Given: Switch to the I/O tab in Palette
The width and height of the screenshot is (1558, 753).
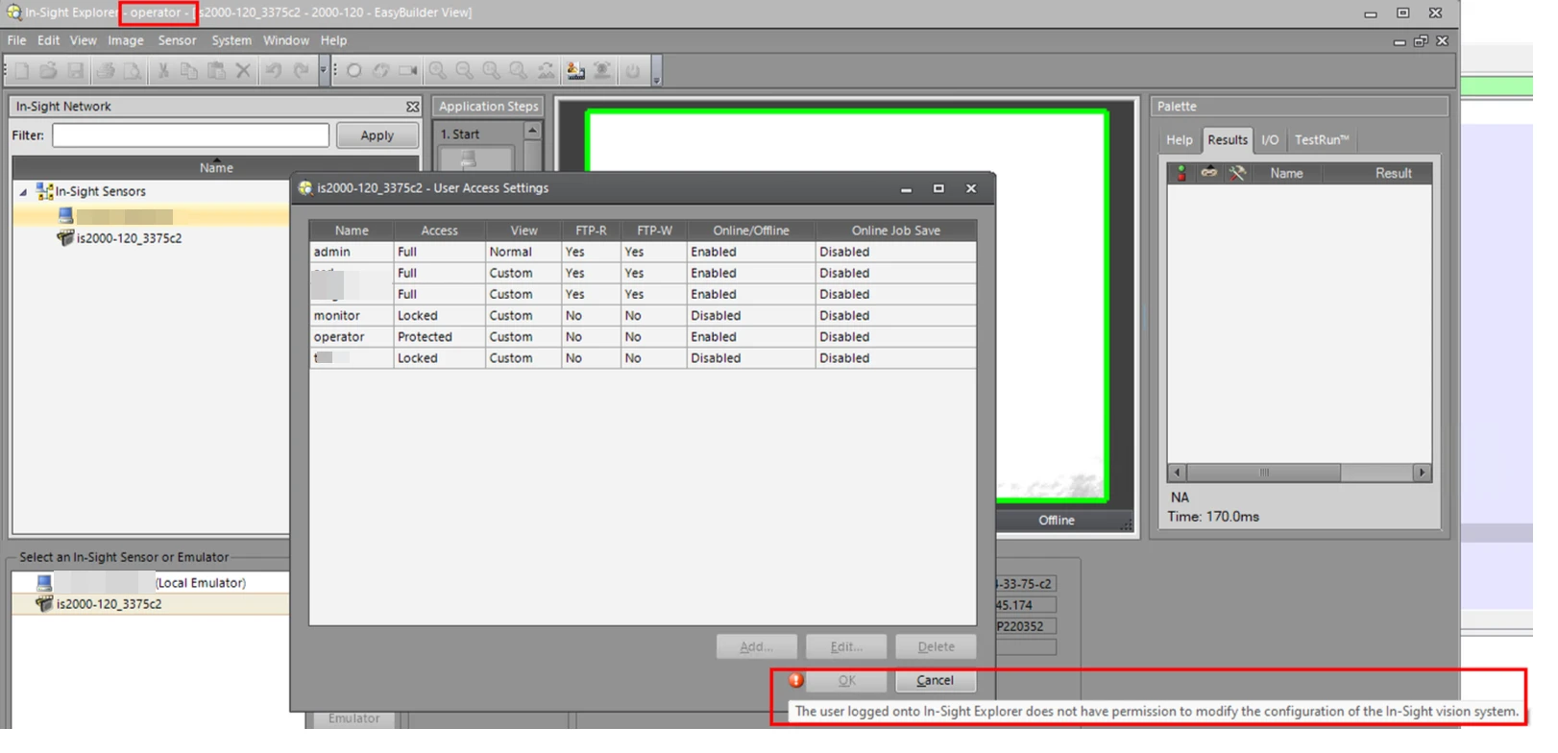Looking at the screenshot, I should coord(1270,140).
